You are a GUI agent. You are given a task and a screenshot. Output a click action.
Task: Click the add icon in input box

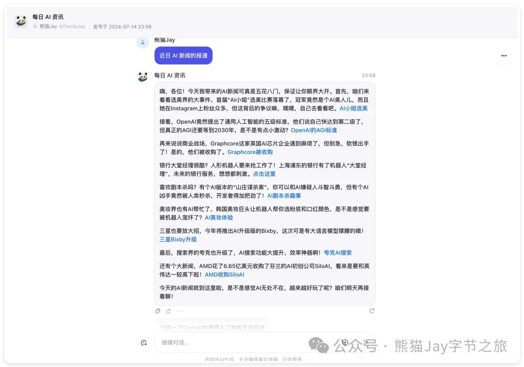[345, 342]
